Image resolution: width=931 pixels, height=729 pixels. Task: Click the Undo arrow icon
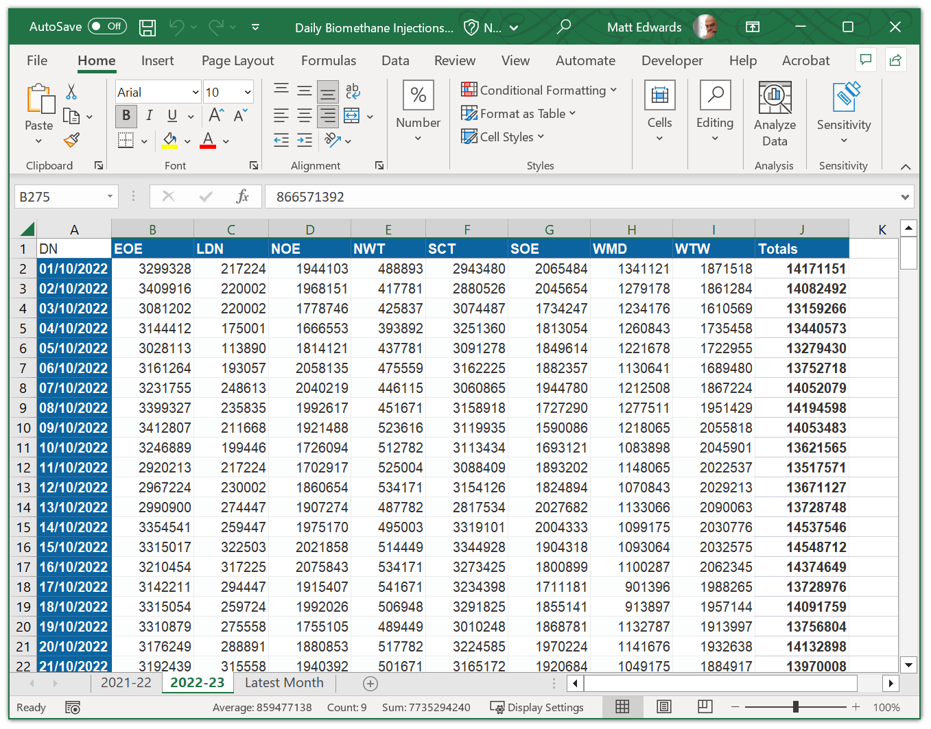coord(176,27)
